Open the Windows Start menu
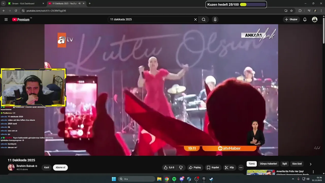325x183 pixels. tap(114, 179)
